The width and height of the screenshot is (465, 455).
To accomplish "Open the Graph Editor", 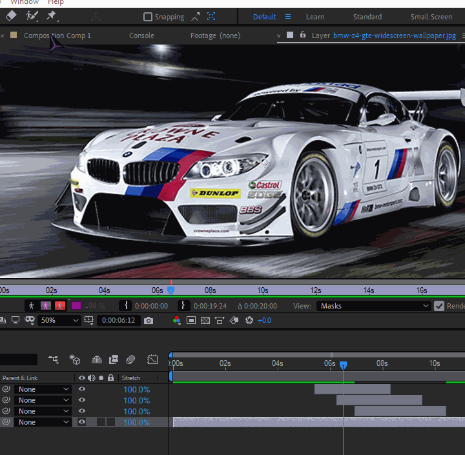I will (x=152, y=359).
